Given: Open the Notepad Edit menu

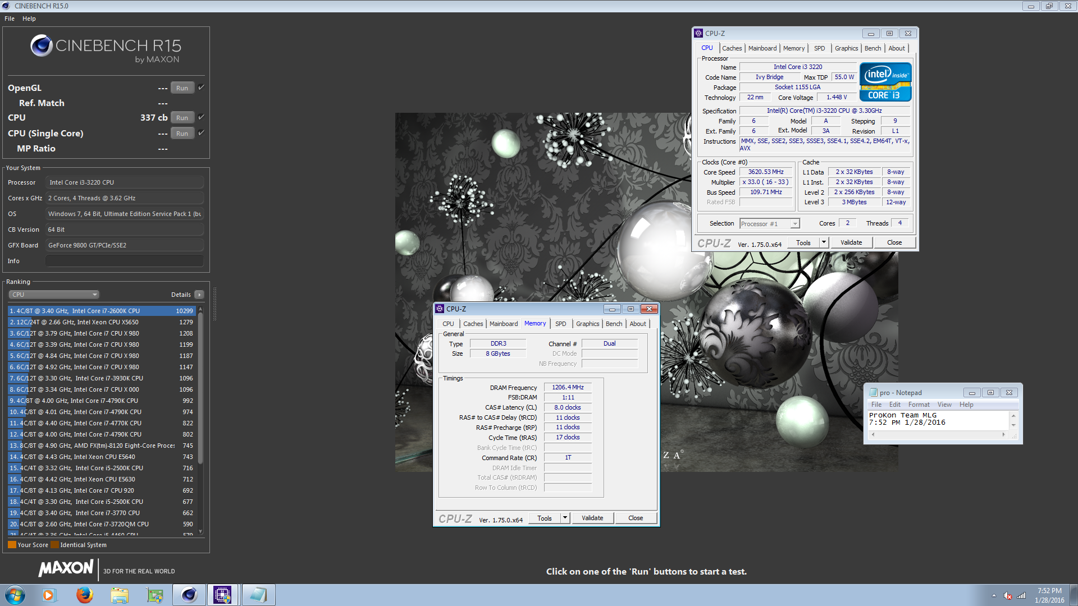Looking at the screenshot, I should click(894, 405).
